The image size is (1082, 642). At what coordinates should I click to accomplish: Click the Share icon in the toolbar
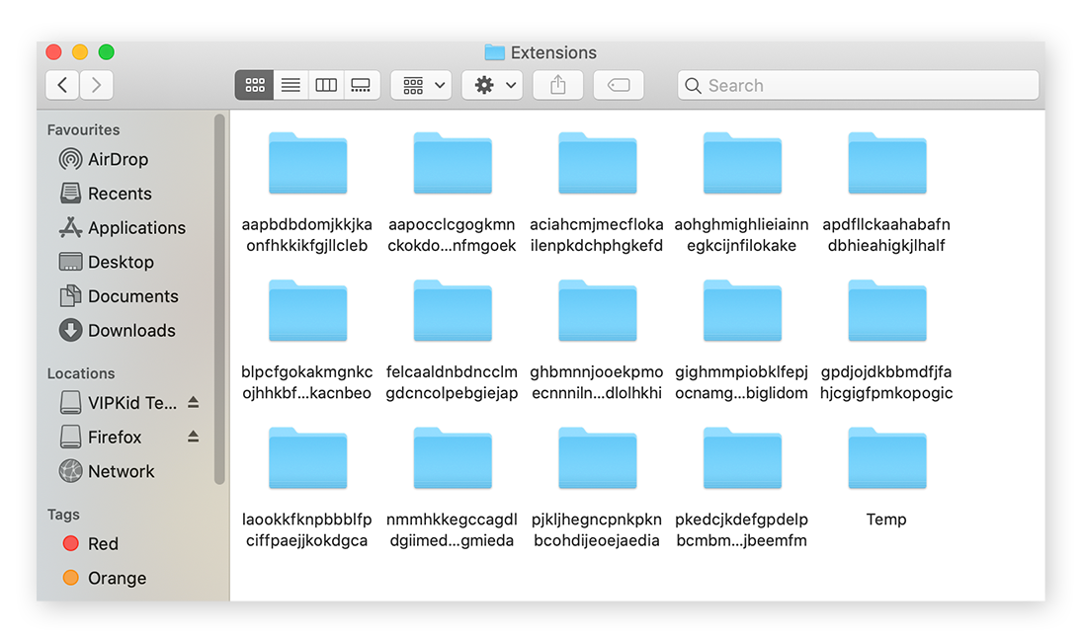click(x=557, y=85)
